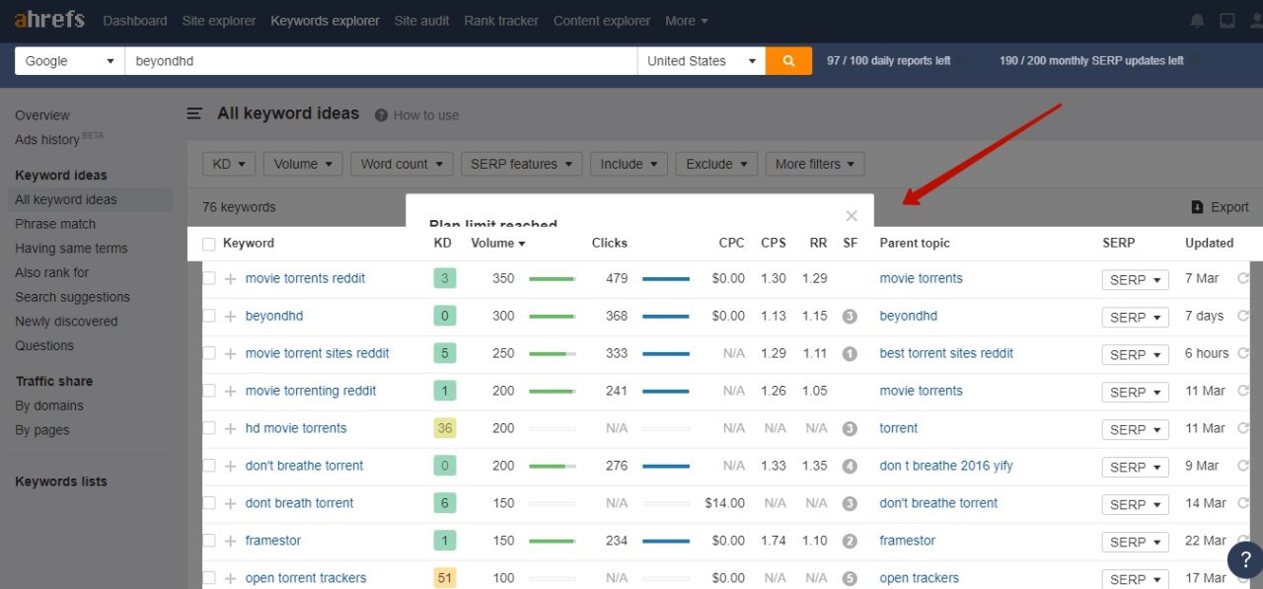Tick the select-all checkbox in table header
1263x589 pixels.
(x=208, y=244)
